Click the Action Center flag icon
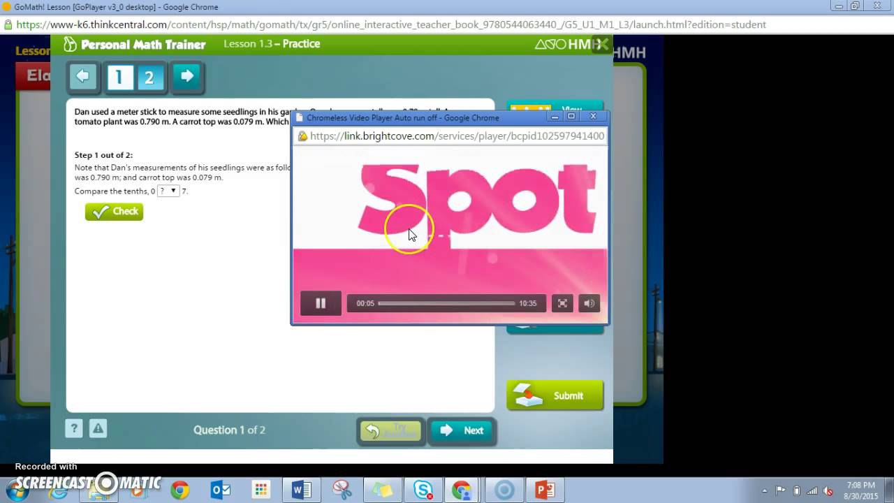This screenshot has height=503, width=894. point(781,490)
